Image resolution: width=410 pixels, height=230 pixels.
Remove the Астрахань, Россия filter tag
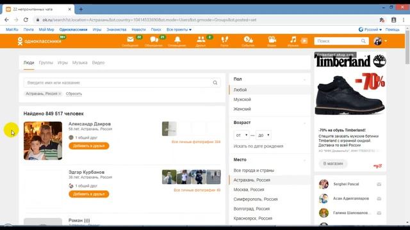60,94
